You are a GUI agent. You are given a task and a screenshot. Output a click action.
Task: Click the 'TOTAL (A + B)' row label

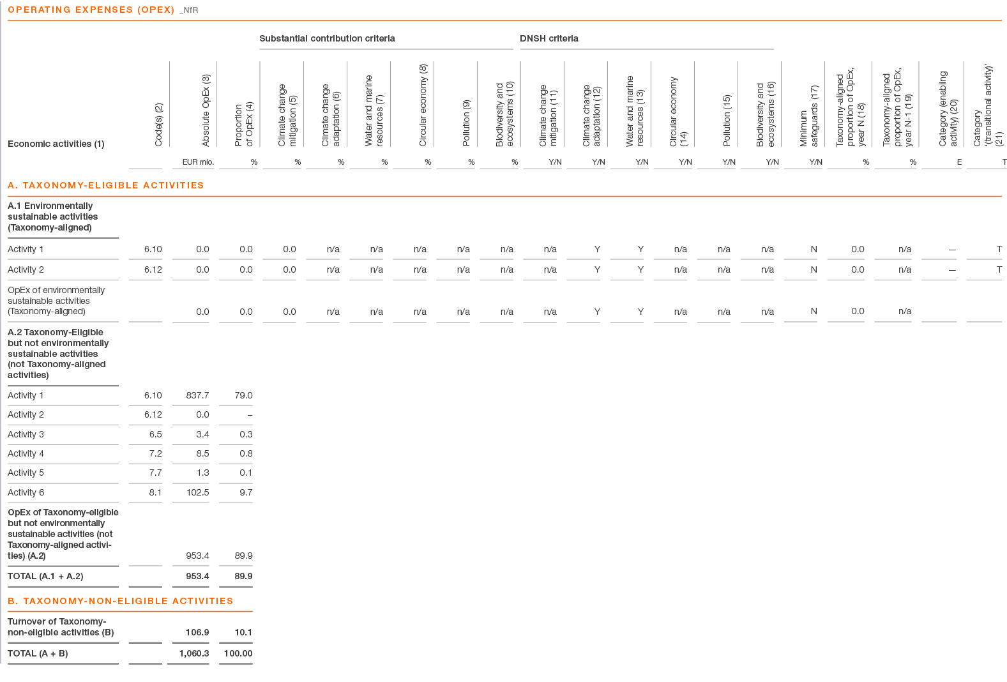pos(38,653)
